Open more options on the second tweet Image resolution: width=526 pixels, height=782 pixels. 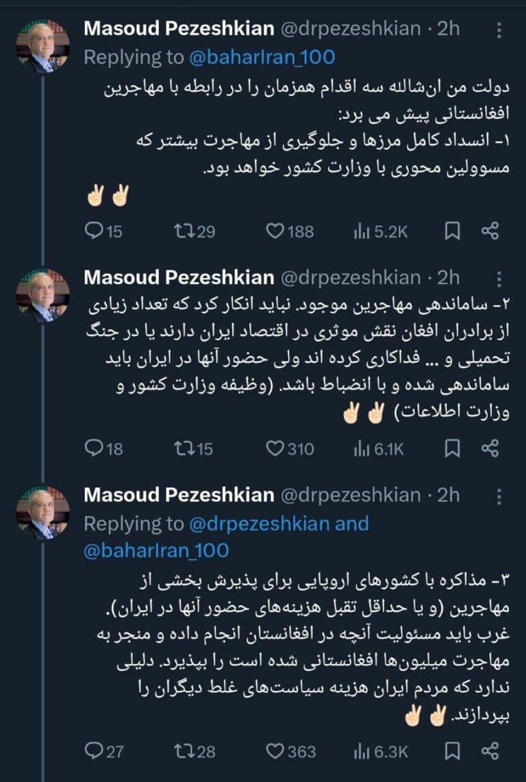point(499,279)
